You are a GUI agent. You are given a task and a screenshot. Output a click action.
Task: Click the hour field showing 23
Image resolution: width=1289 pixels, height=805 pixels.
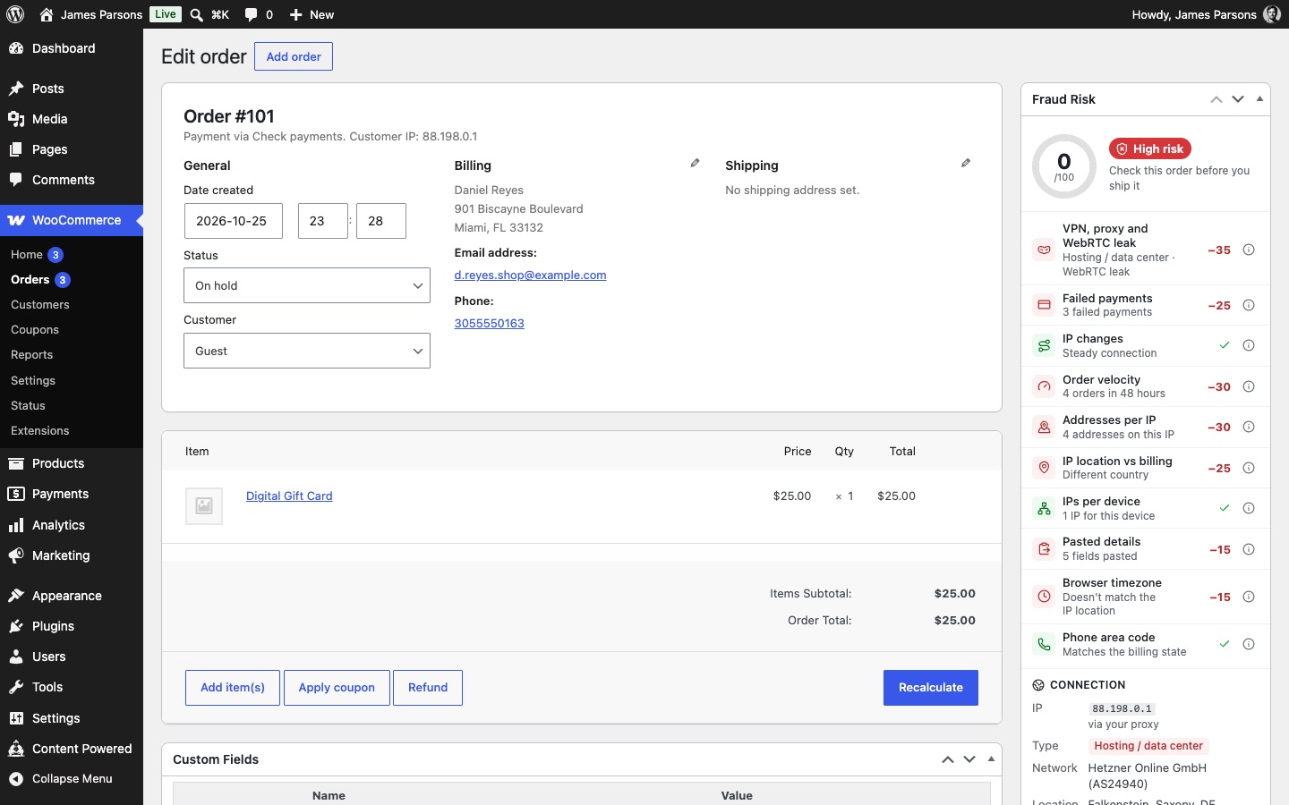point(323,221)
